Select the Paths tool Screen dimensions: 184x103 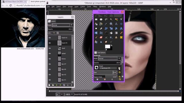tap(101, 24)
